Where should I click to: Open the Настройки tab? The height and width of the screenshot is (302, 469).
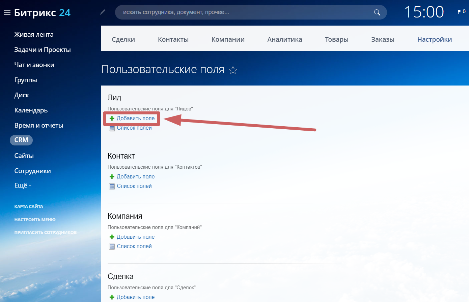pos(434,39)
